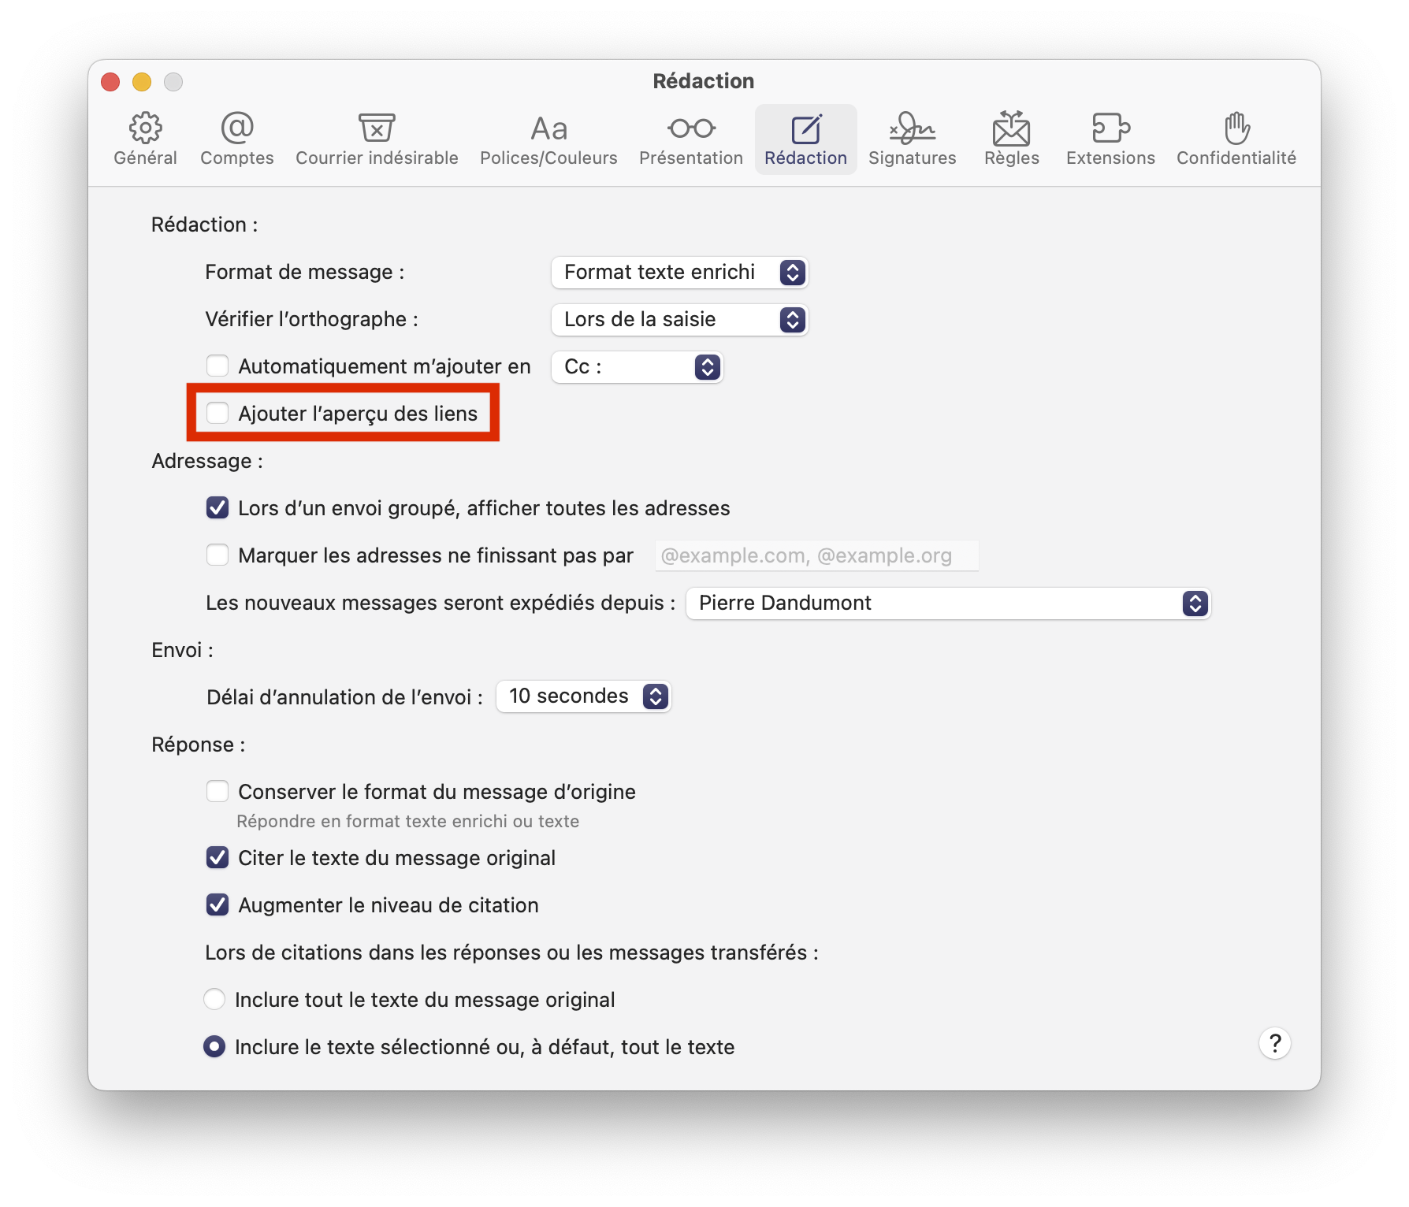Close the Rédaction preferences window
This screenshot has width=1409, height=1207.
110,82
